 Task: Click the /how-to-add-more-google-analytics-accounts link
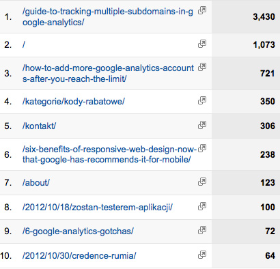(x=108, y=74)
